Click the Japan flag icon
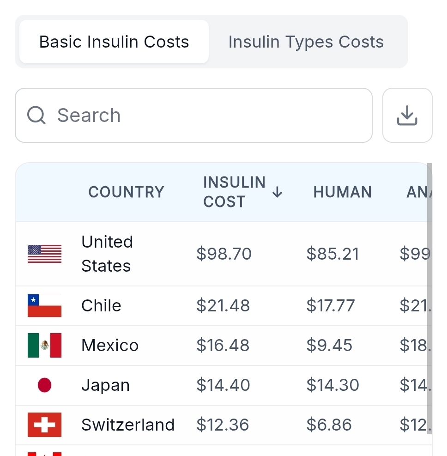 [44, 385]
